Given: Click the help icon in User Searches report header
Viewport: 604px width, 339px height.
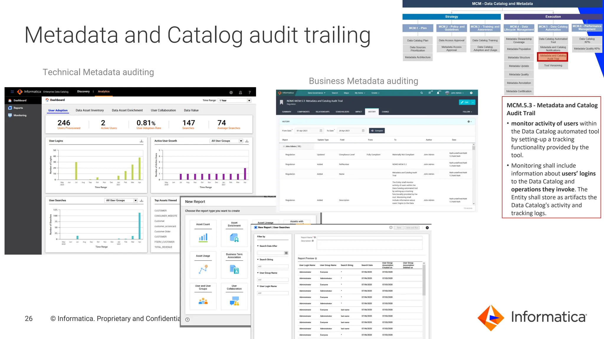Looking at the screenshot, I should (x=391, y=227).
